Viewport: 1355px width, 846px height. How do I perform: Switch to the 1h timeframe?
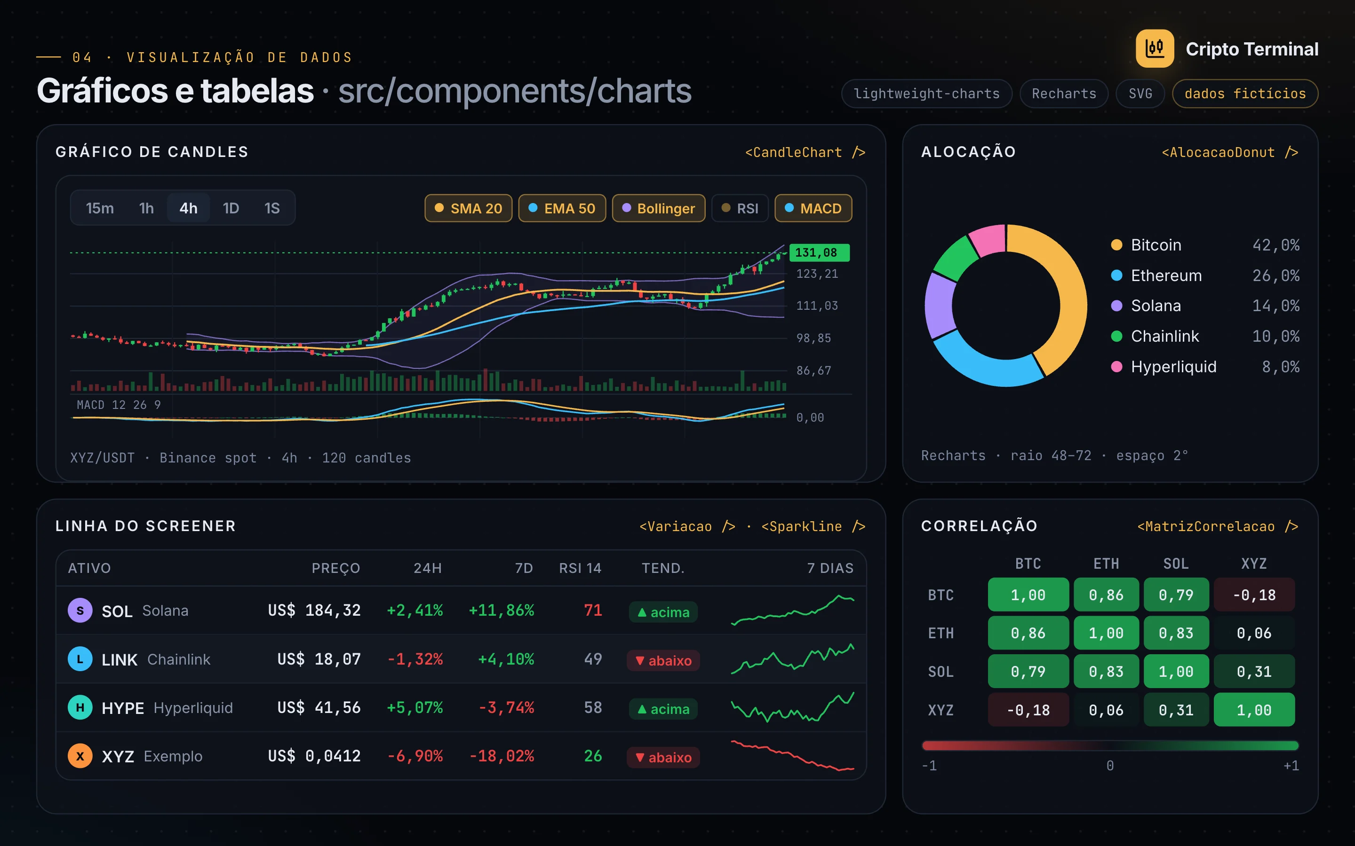[x=146, y=208]
